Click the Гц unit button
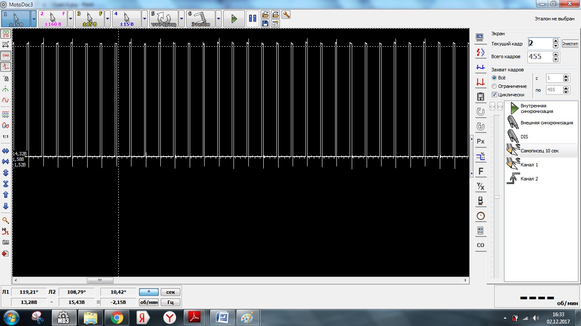Image resolution: width=581 pixels, height=326 pixels. pyautogui.click(x=171, y=302)
